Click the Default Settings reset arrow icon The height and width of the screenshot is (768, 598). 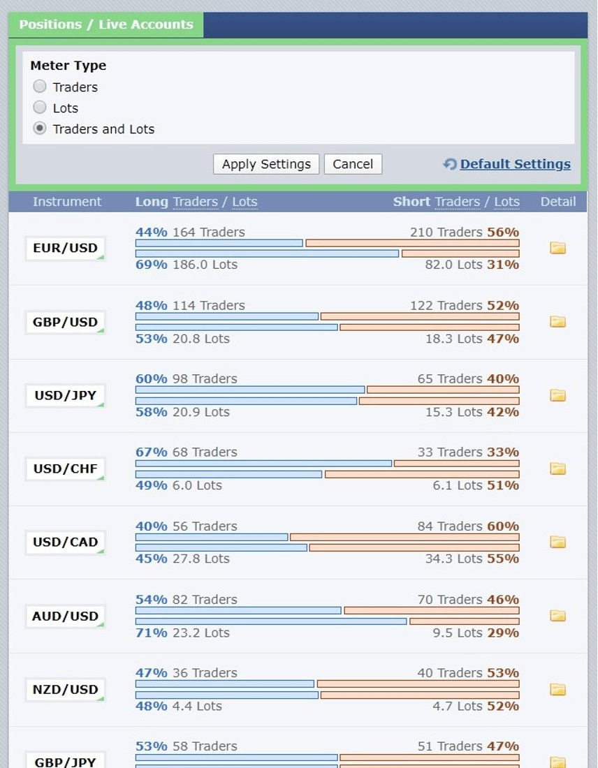click(450, 164)
